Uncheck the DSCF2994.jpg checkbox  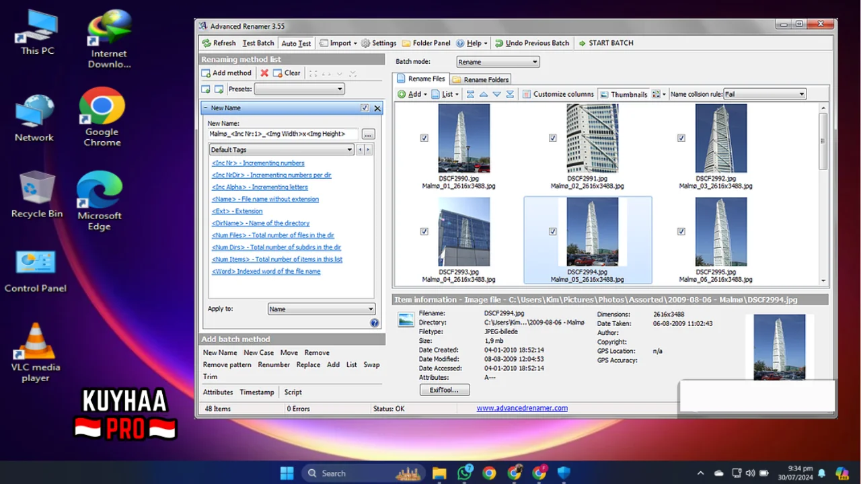[553, 231]
